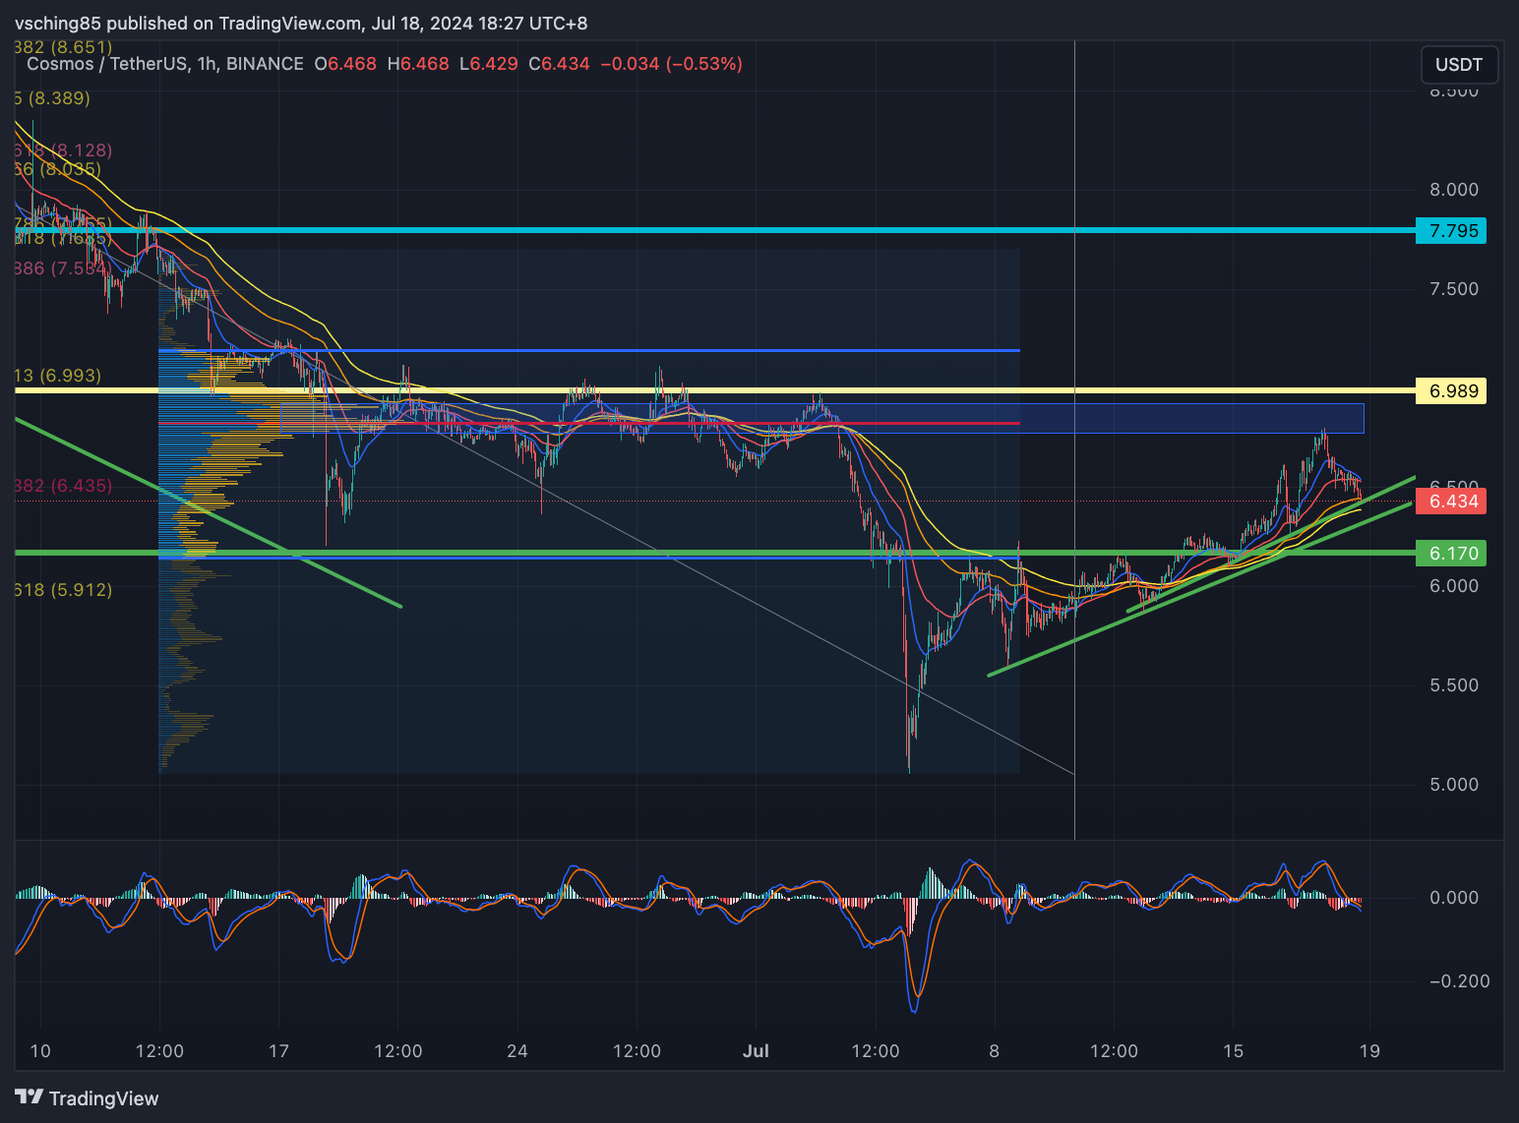Image resolution: width=1519 pixels, height=1123 pixels.
Task: Click the vsching85 published header text
Action: [301, 23]
